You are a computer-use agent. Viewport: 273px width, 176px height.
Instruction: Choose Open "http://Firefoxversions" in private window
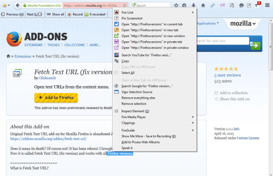(155, 48)
